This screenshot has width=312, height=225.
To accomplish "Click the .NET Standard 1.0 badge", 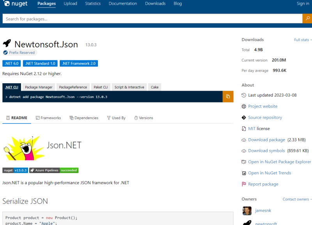I will 40,63.
